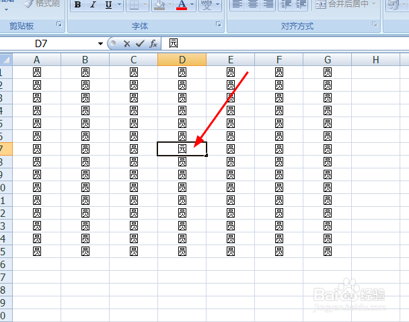This screenshot has height=322, width=409.
Task: Open the borders dropdown arrow
Action: pos(145,5)
